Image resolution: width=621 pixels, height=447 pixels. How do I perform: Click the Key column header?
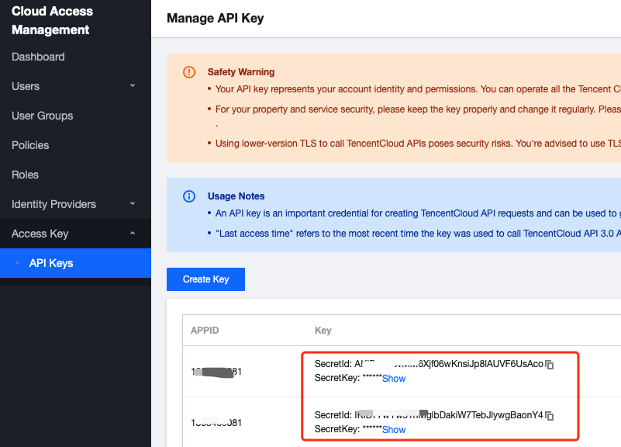(x=323, y=331)
